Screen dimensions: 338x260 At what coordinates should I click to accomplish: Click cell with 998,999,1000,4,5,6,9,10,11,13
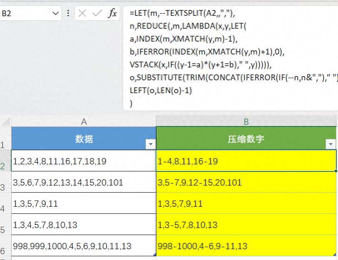84,245
